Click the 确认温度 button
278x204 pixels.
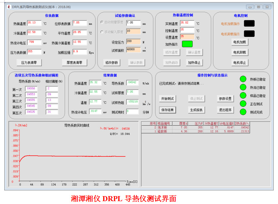pyautogui.click(x=194, y=52)
